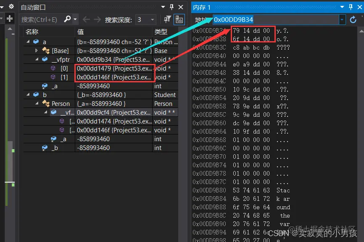Click memory row 0x00DD9B3C bytes c8 ab bc db

(x=251, y=47)
